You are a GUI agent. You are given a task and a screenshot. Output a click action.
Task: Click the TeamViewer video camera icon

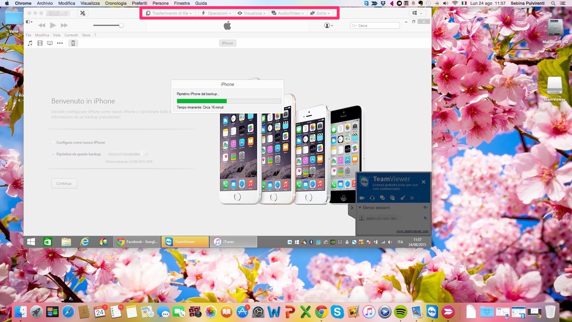362,198
